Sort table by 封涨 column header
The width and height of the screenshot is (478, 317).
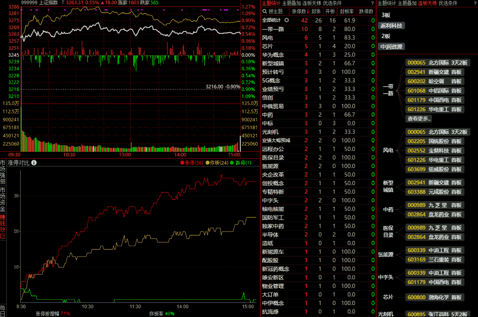tap(316, 11)
